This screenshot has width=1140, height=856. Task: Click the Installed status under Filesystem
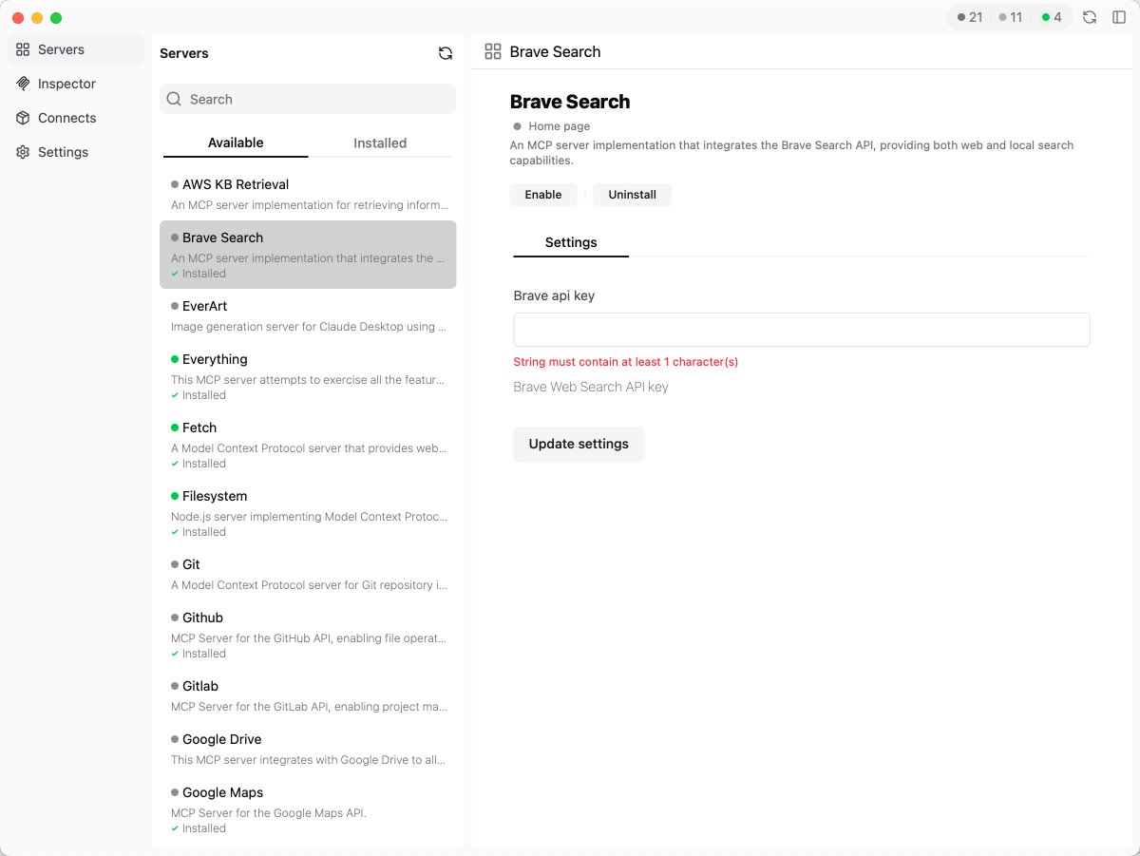point(199,532)
